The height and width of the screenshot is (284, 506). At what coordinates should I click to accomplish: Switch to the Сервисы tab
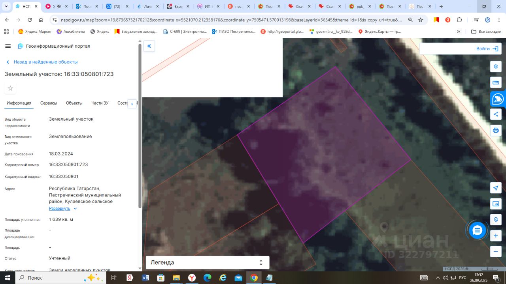coord(49,103)
